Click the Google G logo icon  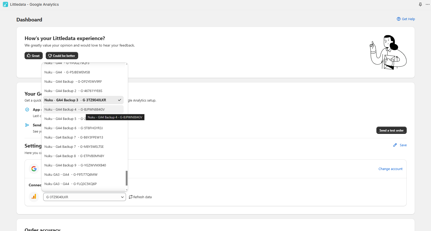click(34, 169)
